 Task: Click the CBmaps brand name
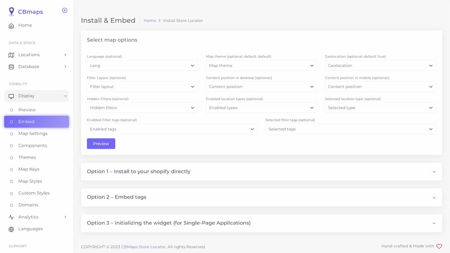click(x=31, y=12)
